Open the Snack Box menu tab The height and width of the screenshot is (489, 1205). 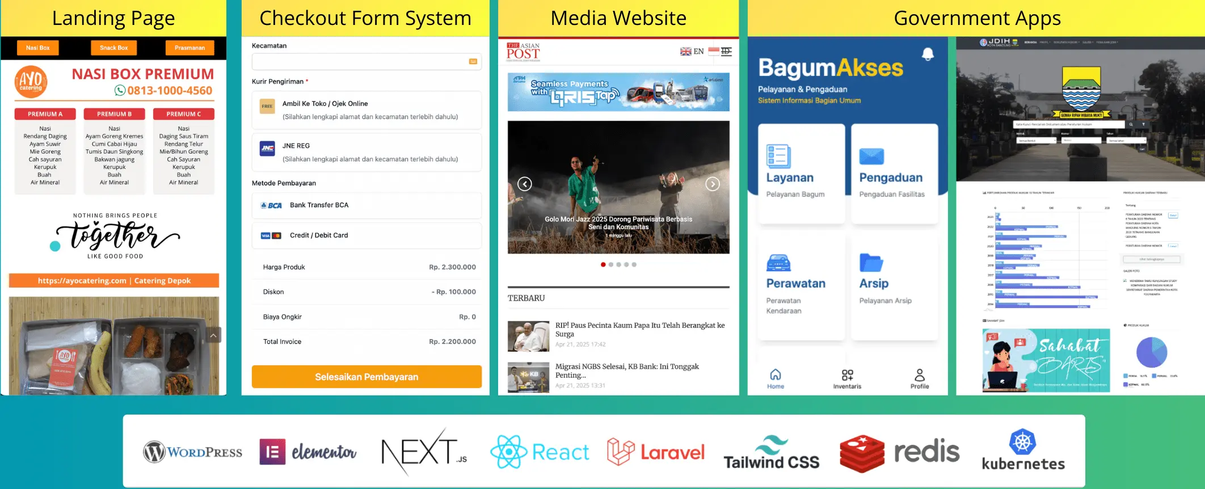pos(114,48)
